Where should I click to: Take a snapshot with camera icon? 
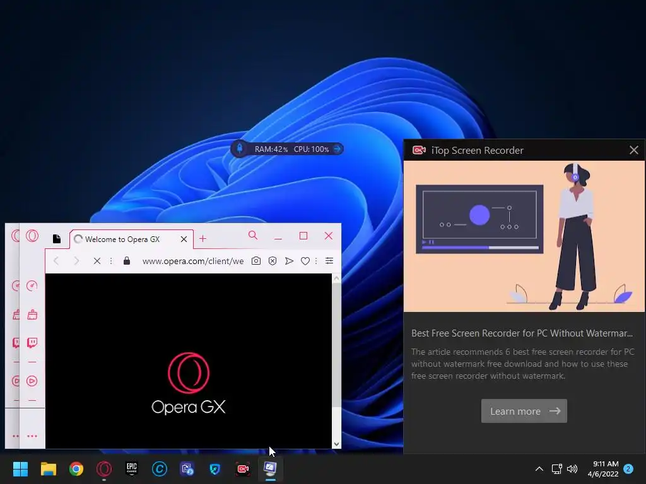tap(256, 261)
